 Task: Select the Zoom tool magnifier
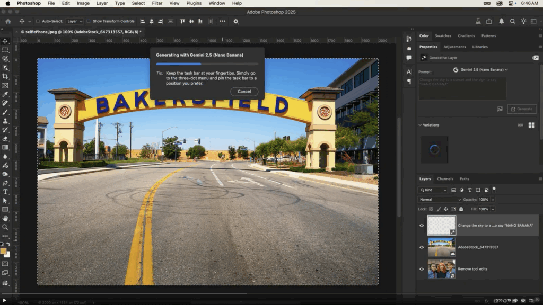(5, 227)
